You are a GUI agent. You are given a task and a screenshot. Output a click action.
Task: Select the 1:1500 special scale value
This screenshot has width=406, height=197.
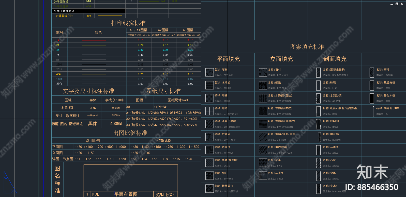[194, 147]
